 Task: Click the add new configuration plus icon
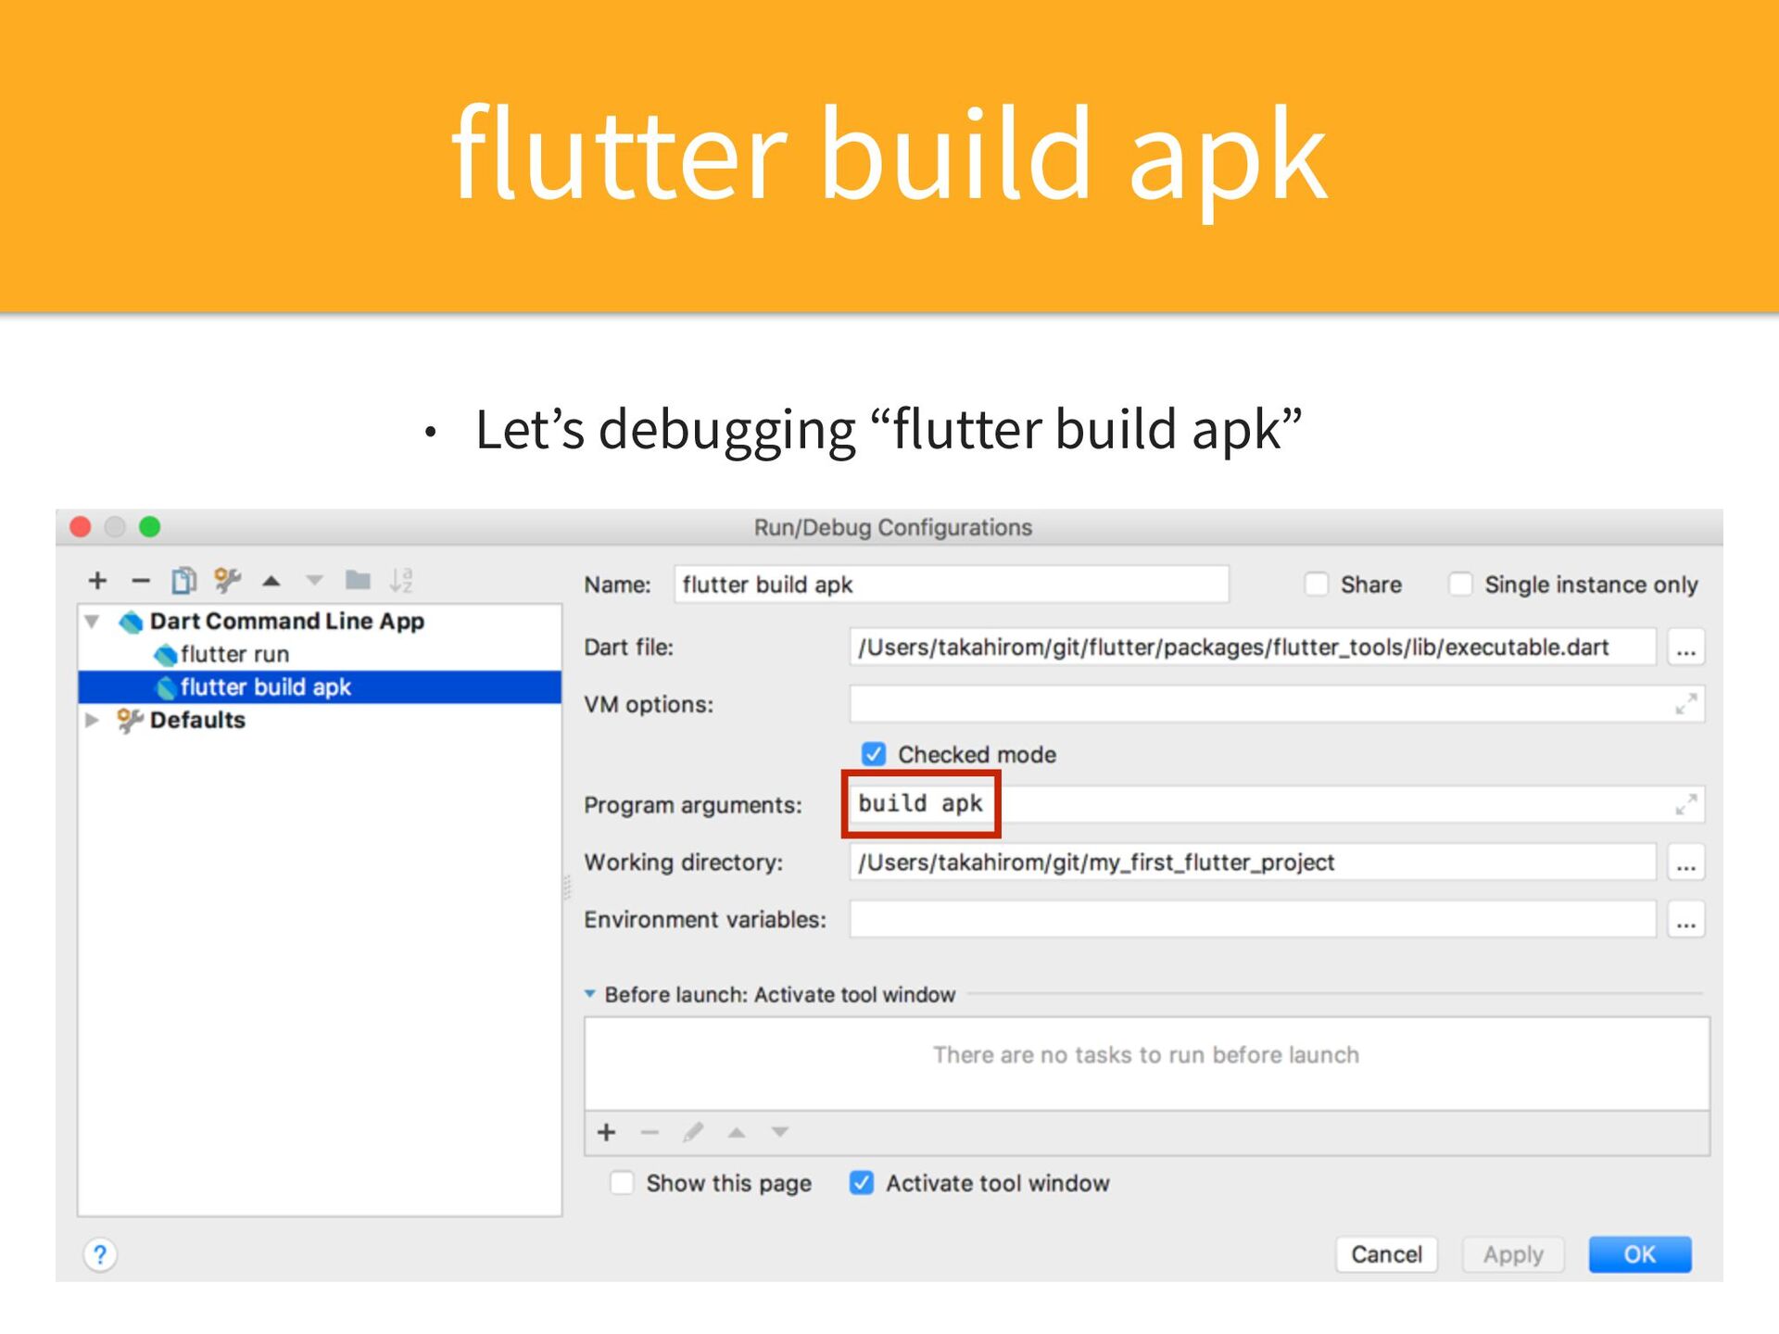[97, 581]
